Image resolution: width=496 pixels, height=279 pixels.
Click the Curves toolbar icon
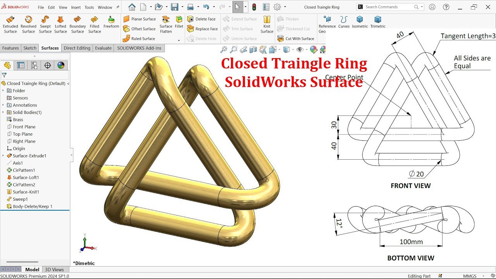[x=344, y=22]
